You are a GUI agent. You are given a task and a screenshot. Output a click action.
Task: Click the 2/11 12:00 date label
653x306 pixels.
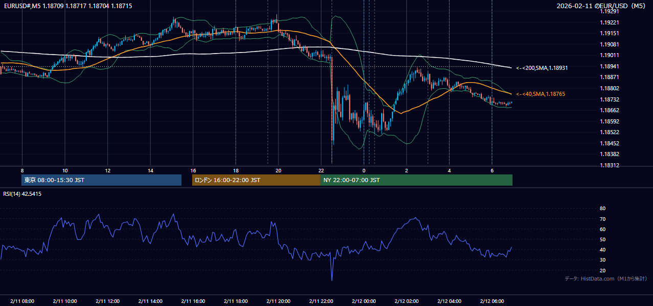click(108, 301)
